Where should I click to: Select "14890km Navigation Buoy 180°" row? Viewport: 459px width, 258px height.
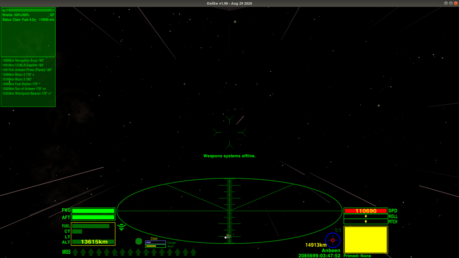point(23,61)
